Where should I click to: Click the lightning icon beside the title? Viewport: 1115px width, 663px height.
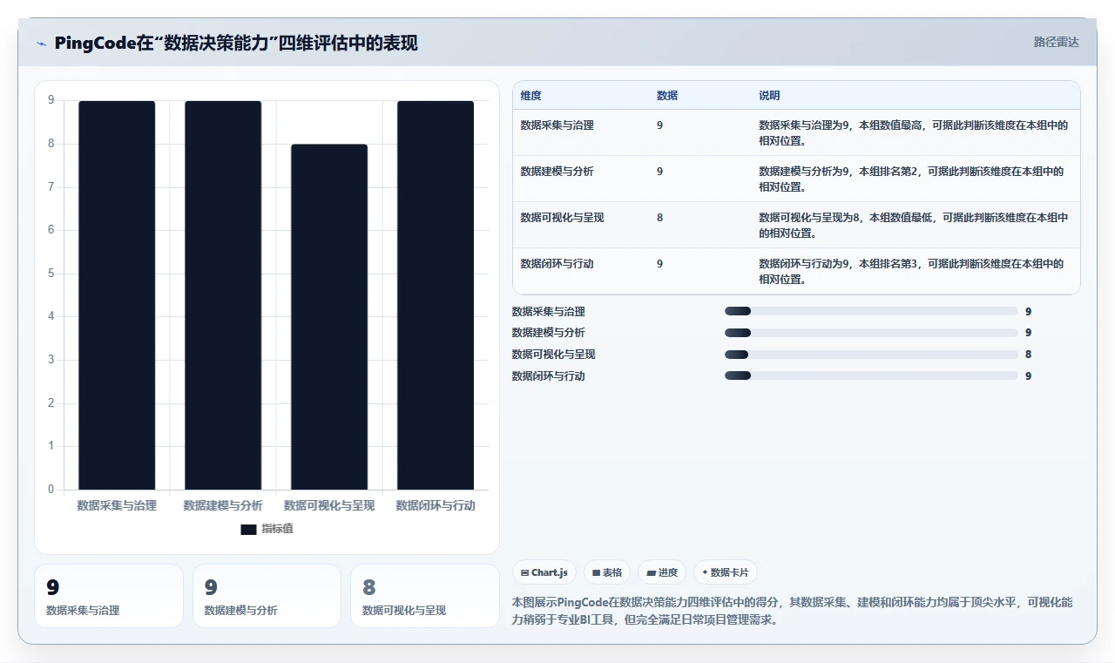click(42, 43)
